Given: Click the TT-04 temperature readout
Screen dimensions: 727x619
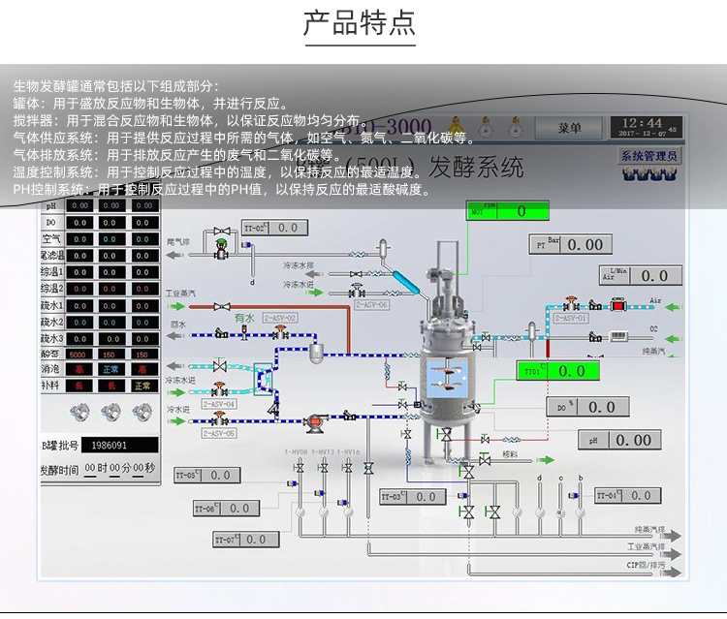Looking at the screenshot, I should (x=628, y=495).
